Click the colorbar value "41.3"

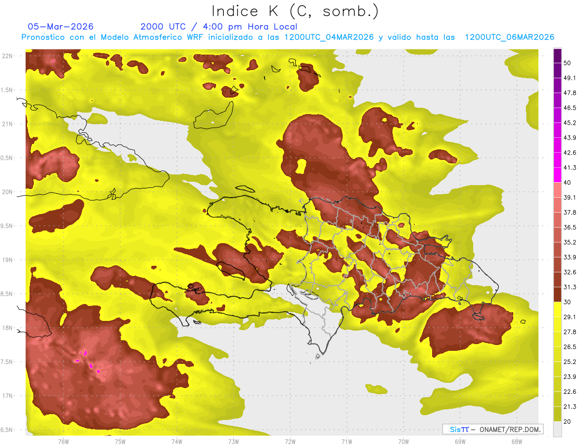570,168
